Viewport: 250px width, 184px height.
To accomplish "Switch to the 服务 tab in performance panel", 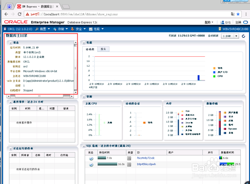I will pyautogui.click(x=103, y=49).
